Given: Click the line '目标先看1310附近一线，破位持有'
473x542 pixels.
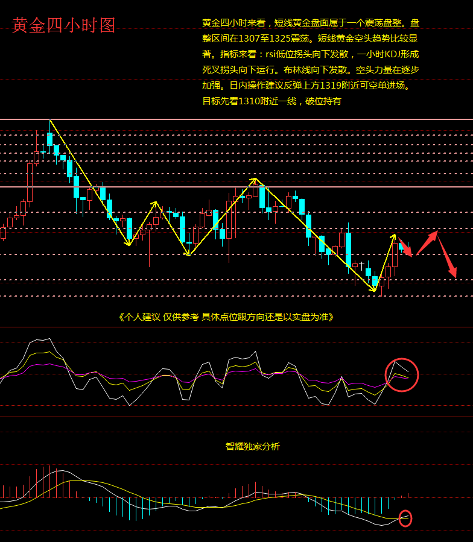Looking at the screenshot, I should (271, 101).
